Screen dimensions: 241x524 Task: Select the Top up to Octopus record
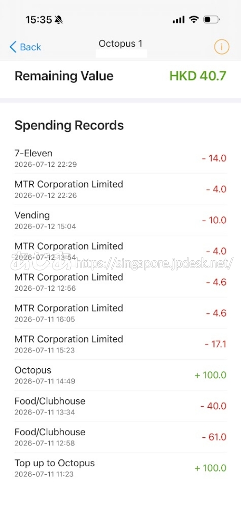[x=120, y=468]
